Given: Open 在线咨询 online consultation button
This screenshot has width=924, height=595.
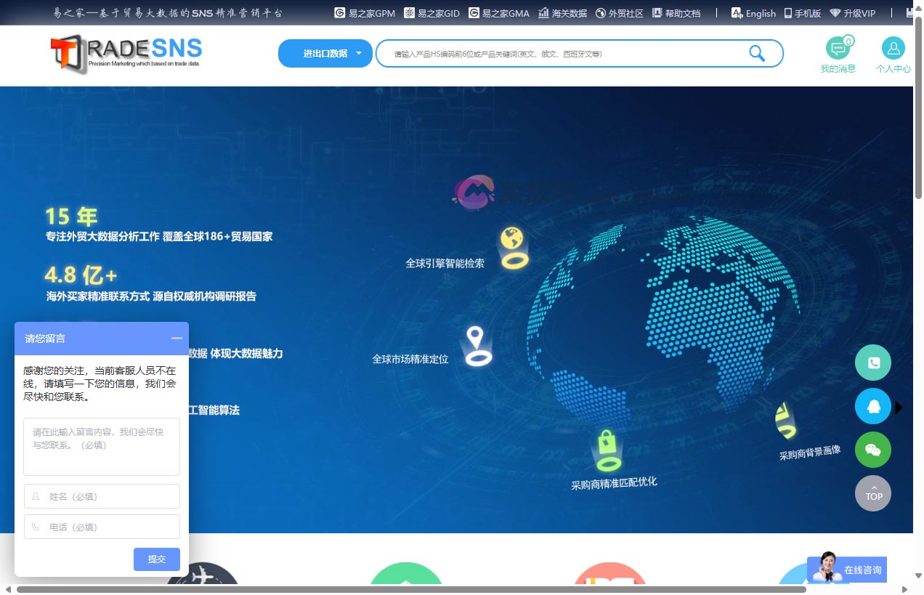Looking at the screenshot, I should [x=847, y=570].
